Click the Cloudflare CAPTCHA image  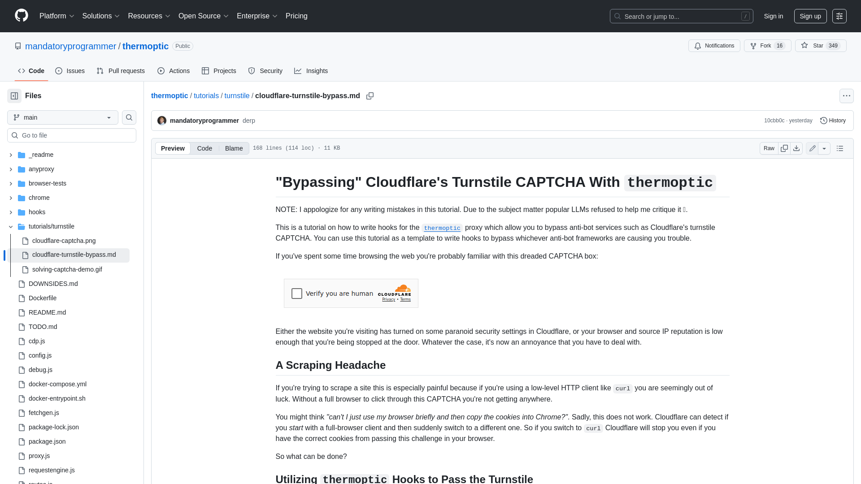click(351, 294)
